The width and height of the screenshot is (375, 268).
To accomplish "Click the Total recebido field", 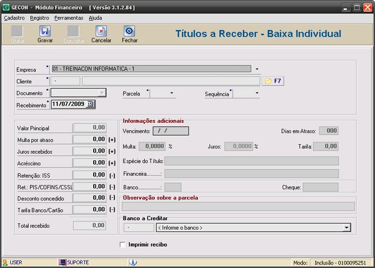I will point(90,225).
